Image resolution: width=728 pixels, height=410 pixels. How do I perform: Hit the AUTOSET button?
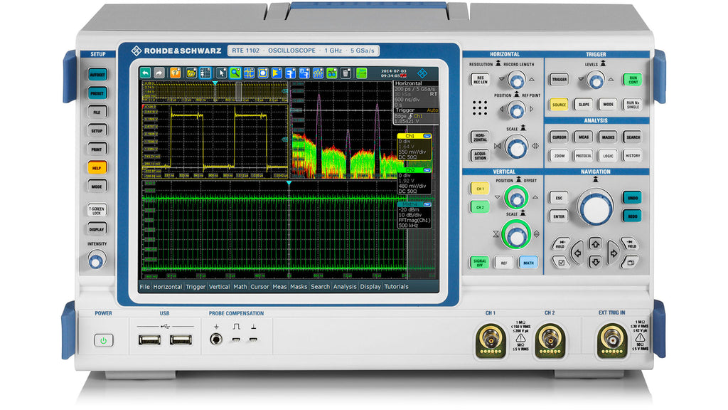point(97,74)
